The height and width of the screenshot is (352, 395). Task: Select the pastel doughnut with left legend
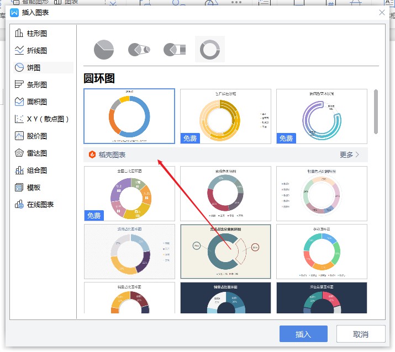(x=322, y=194)
